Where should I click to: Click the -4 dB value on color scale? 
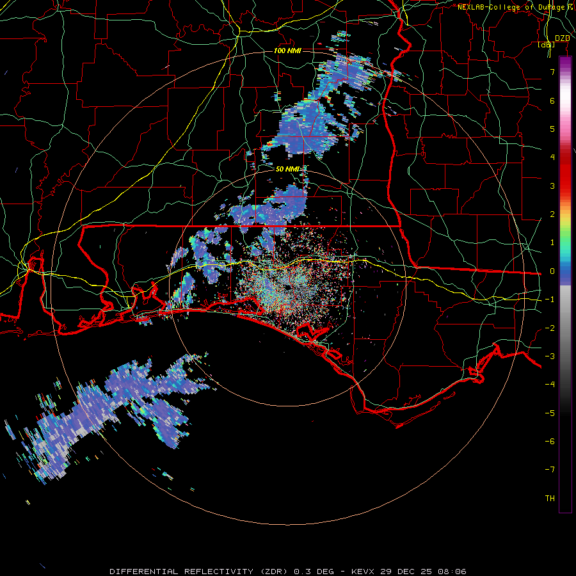click(550, 385)
